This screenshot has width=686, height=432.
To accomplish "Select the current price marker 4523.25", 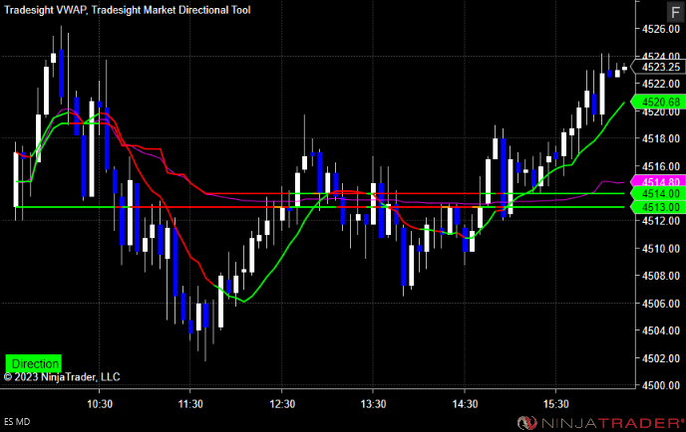I will click(x=659, y=67).
